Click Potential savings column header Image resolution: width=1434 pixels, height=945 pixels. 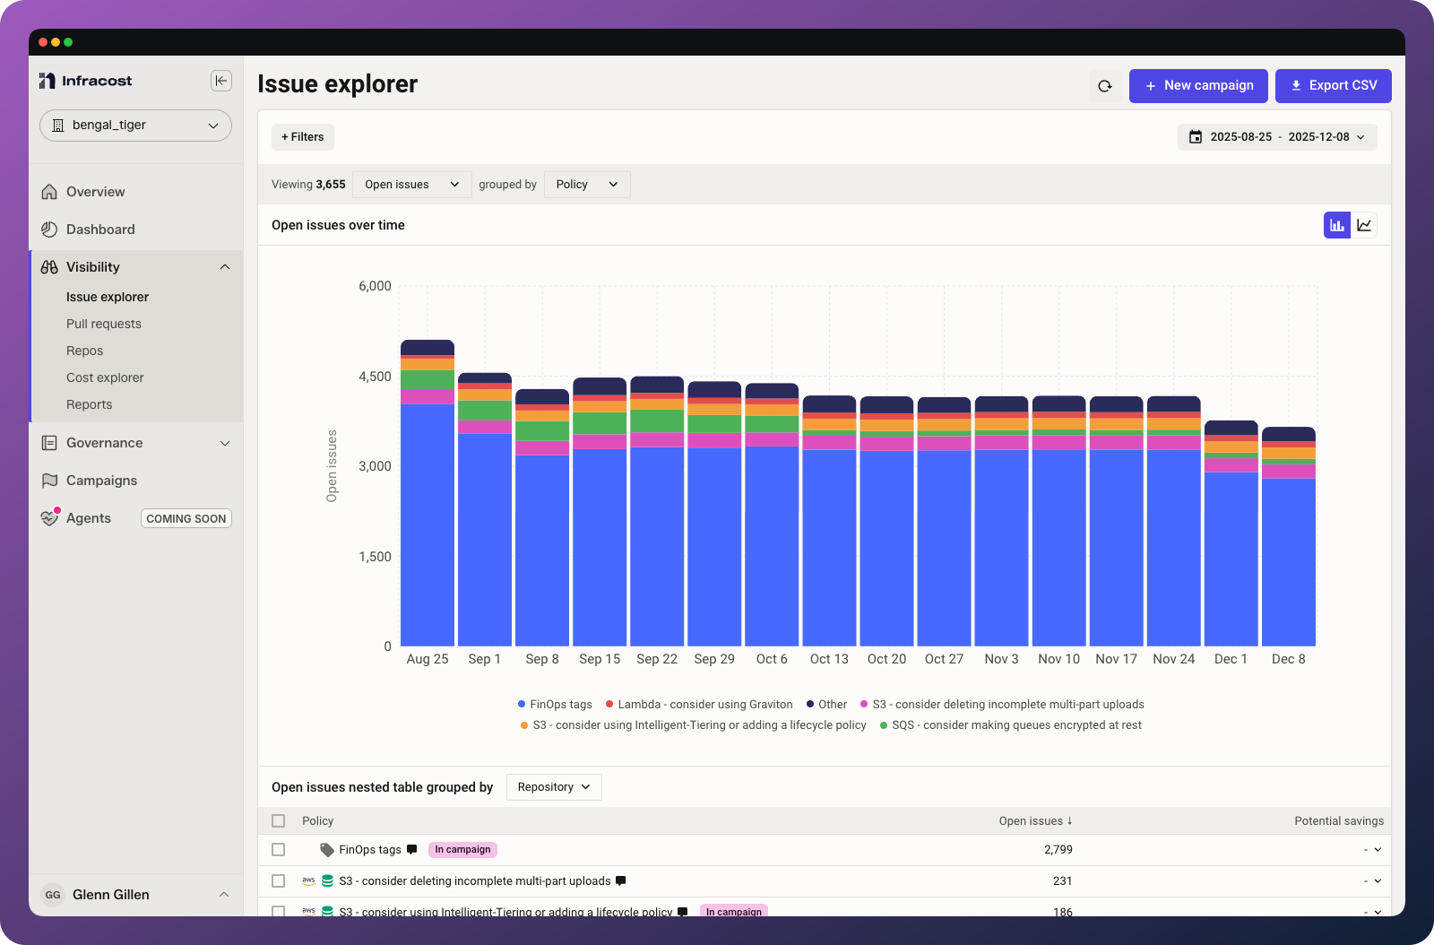tap(1339, 821)
